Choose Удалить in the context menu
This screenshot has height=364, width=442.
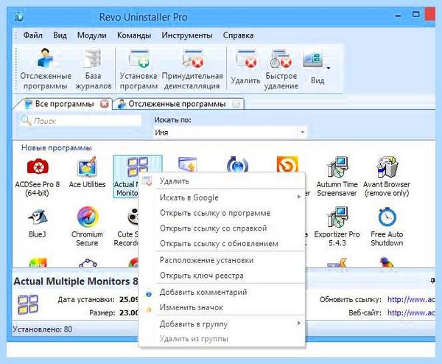tap(222, 181)
